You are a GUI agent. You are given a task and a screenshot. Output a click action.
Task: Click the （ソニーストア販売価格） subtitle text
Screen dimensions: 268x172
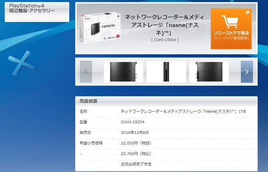(x=231, y=38)
